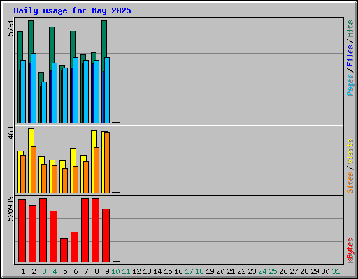Select the 468 visits axis value
The image size is (358, 279).
(x=10, y=133)
